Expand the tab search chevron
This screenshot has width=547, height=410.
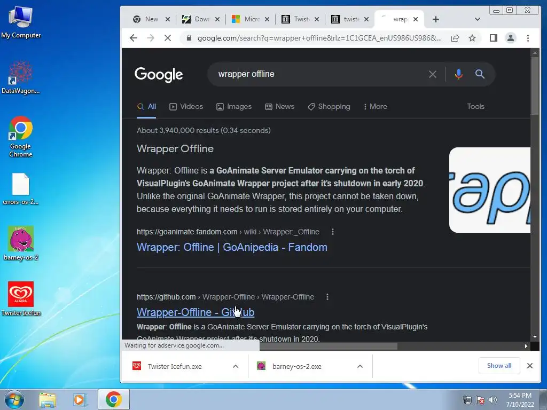[x=477, y=19]
